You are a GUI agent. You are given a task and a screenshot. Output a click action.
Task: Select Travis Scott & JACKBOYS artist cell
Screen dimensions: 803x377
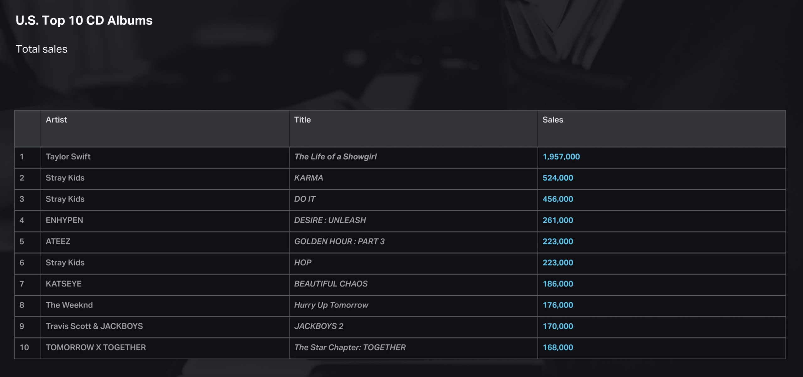[94, 326]
